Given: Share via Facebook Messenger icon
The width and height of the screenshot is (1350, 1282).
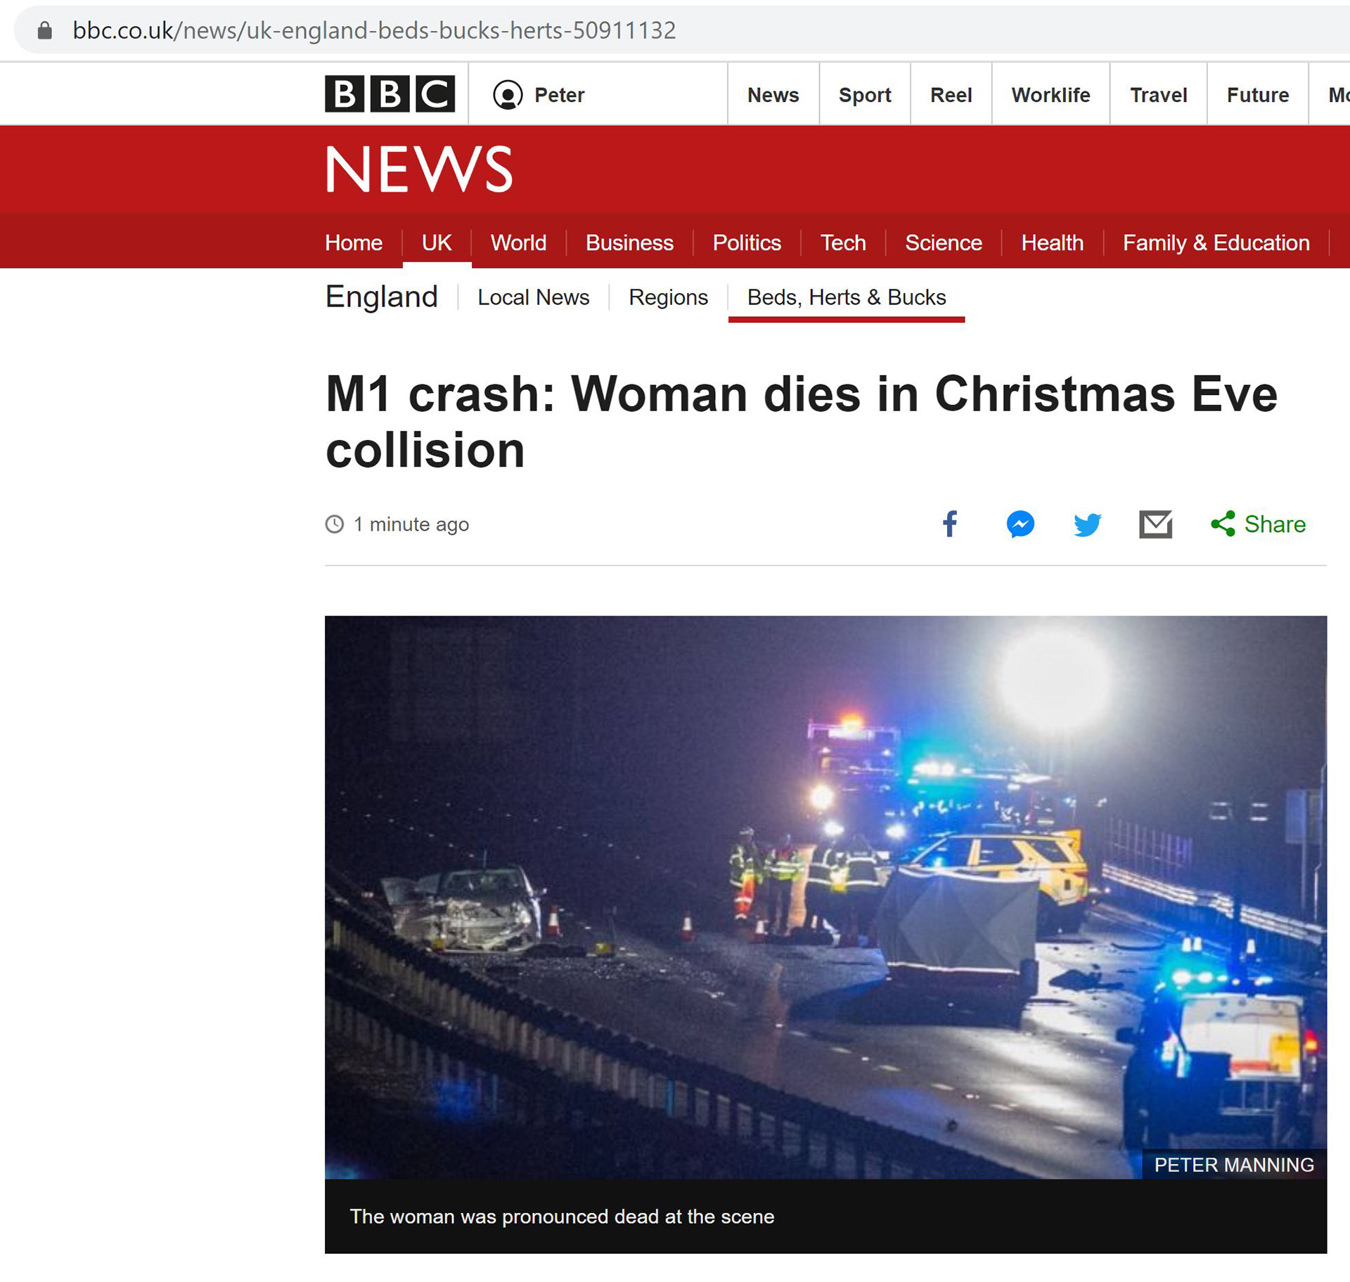Looking at the screenshot, I should (x=1020, y=524).
